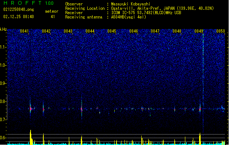
Task: Click the 0.6 kHz axis label
Action: [x=3, y=138]
